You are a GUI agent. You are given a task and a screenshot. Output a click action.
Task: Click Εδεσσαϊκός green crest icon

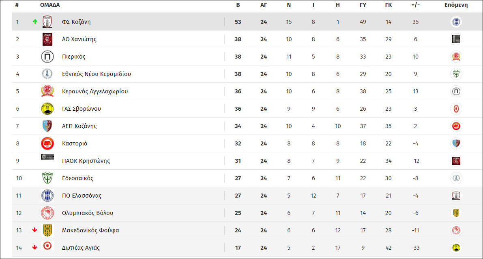click(47, 178)
